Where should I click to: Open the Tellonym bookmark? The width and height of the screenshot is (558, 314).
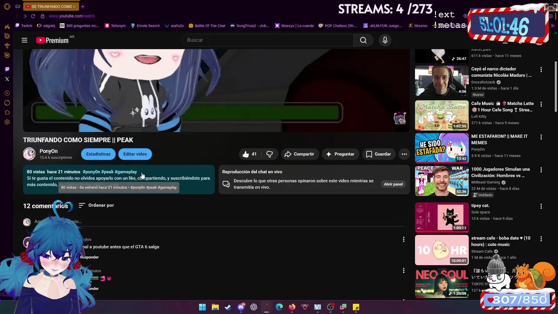pos(115,26)
